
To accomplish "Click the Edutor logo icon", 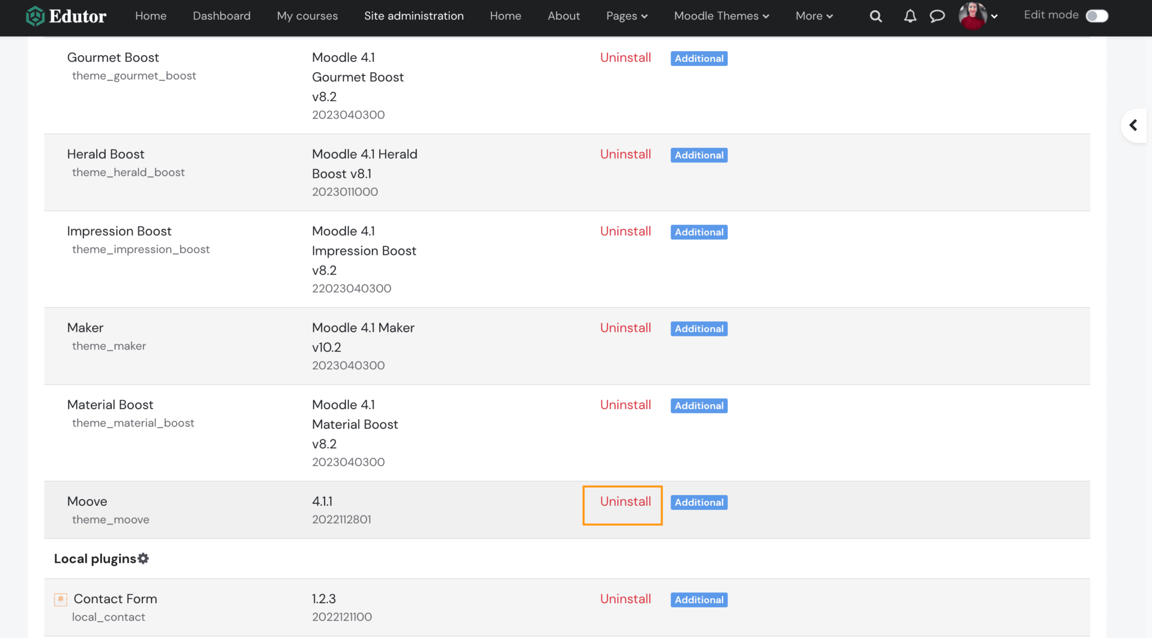I will (35, 16).
